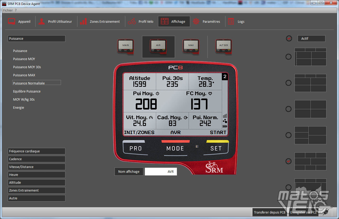Select Puissance in the list
This screenshot has height=219, width=339.
coord(20,51)
